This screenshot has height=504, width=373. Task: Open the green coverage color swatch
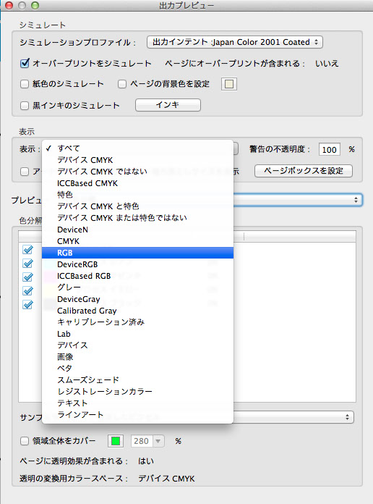pos(116,441)
